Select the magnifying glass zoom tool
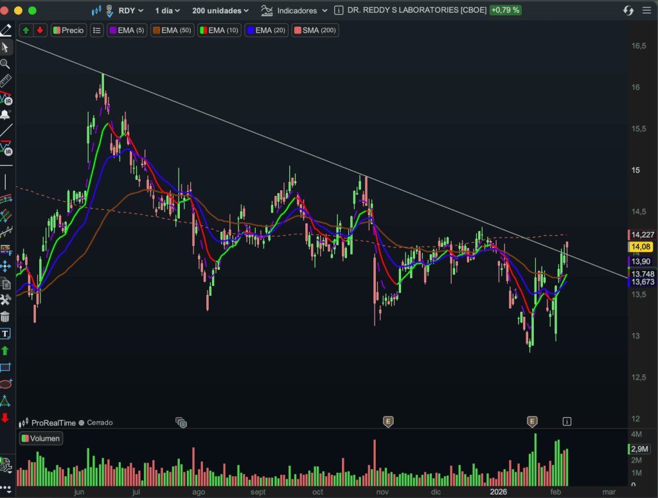 [x=5, y=64]
